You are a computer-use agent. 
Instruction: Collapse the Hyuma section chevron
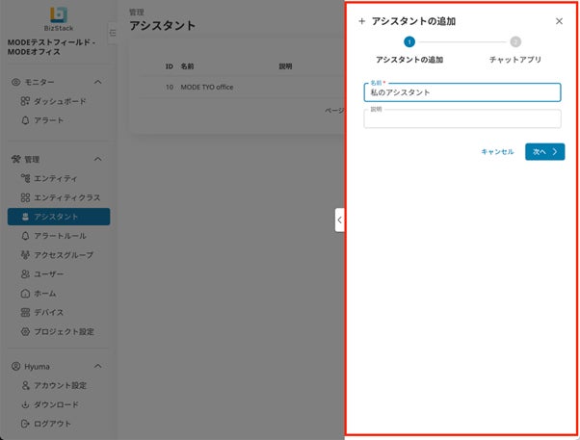tap(98, 366)
